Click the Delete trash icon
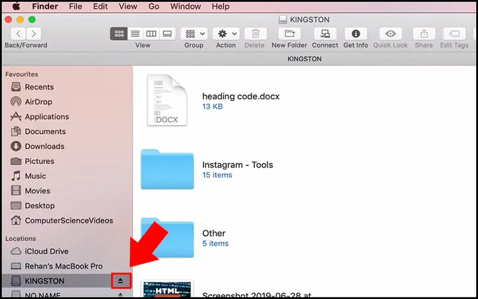Screen dimensions: 478x299 click(256, 34)
